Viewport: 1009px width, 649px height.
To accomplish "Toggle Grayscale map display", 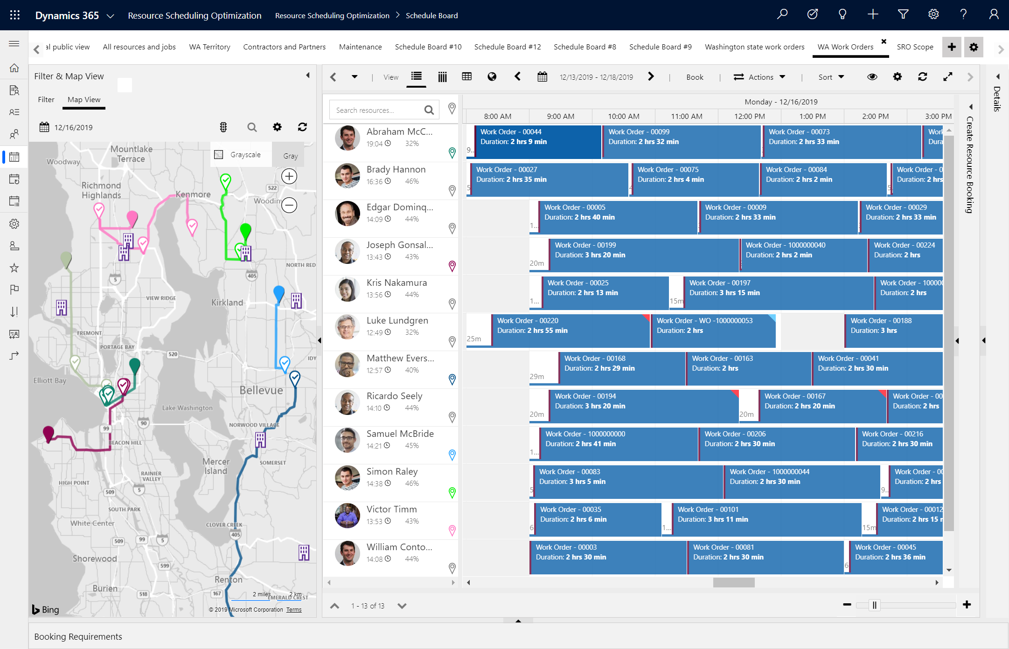I will [x=220, y=154].
